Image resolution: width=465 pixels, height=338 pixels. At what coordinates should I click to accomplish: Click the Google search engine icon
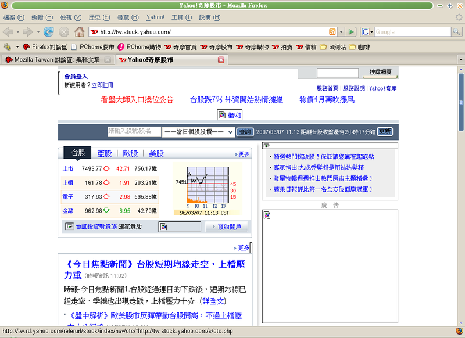pos(366,31)
